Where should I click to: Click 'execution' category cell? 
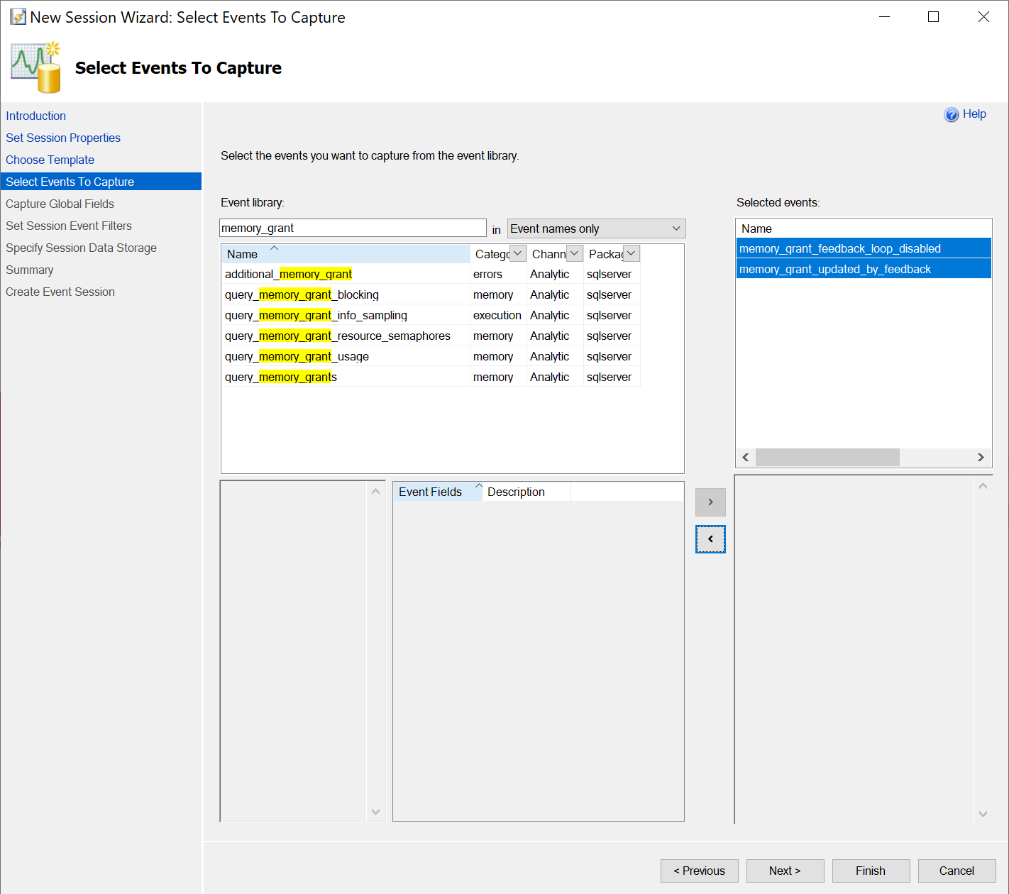point(497,315)
